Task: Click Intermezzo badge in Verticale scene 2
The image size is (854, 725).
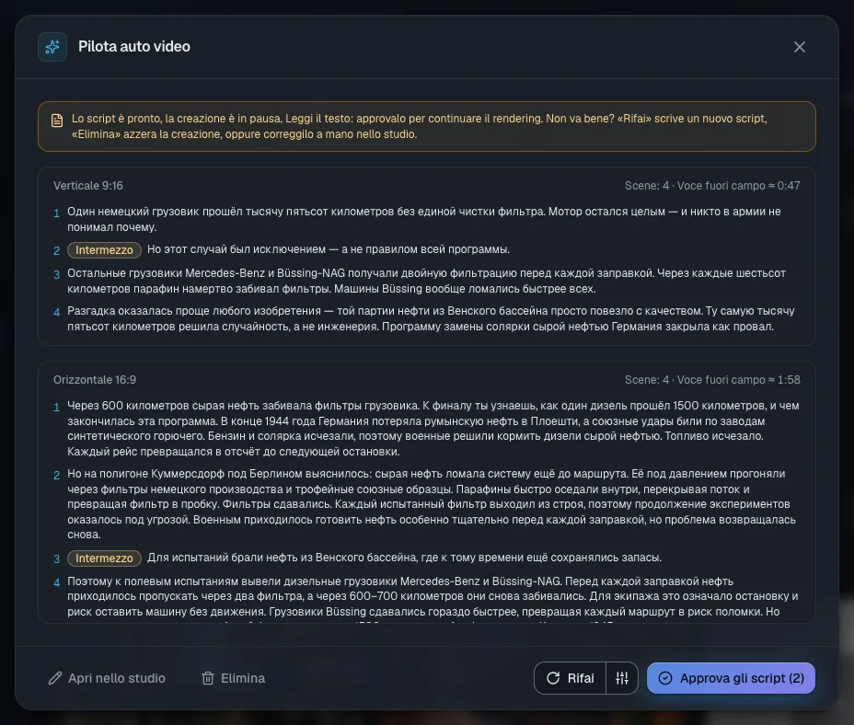Action: click(104, 250)
